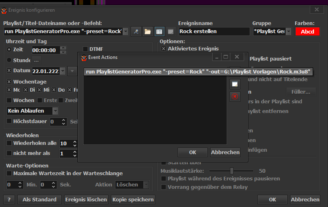Close the Ereignis konfigurieren window
Screen dimensions: 328x207
pyautogui.click(x=317, y=10)
